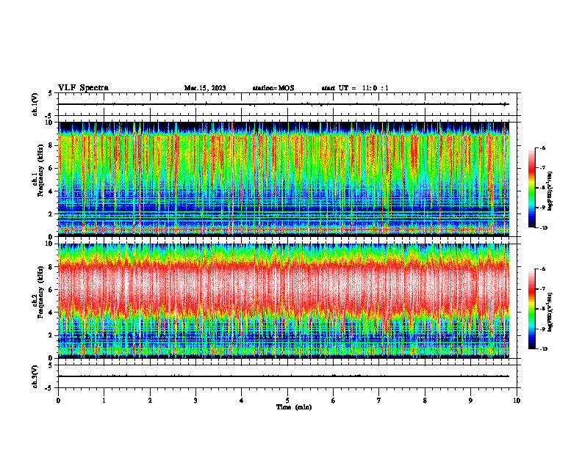This screenshot has height=449, width=582.
Task: Click the "-6" label on ch.2 color scale
Action: (542, 269)
